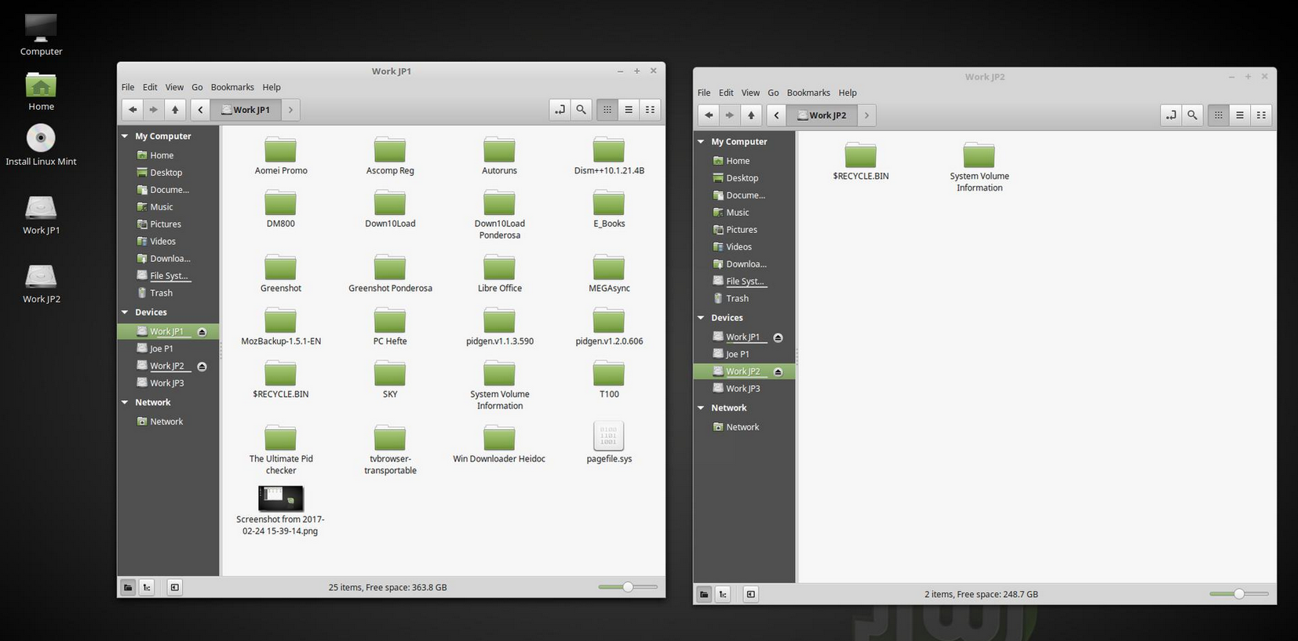Open Edit menu in Work JP1 window
This screenshot has width=1298, height=641.
click(x=150, y=87)
